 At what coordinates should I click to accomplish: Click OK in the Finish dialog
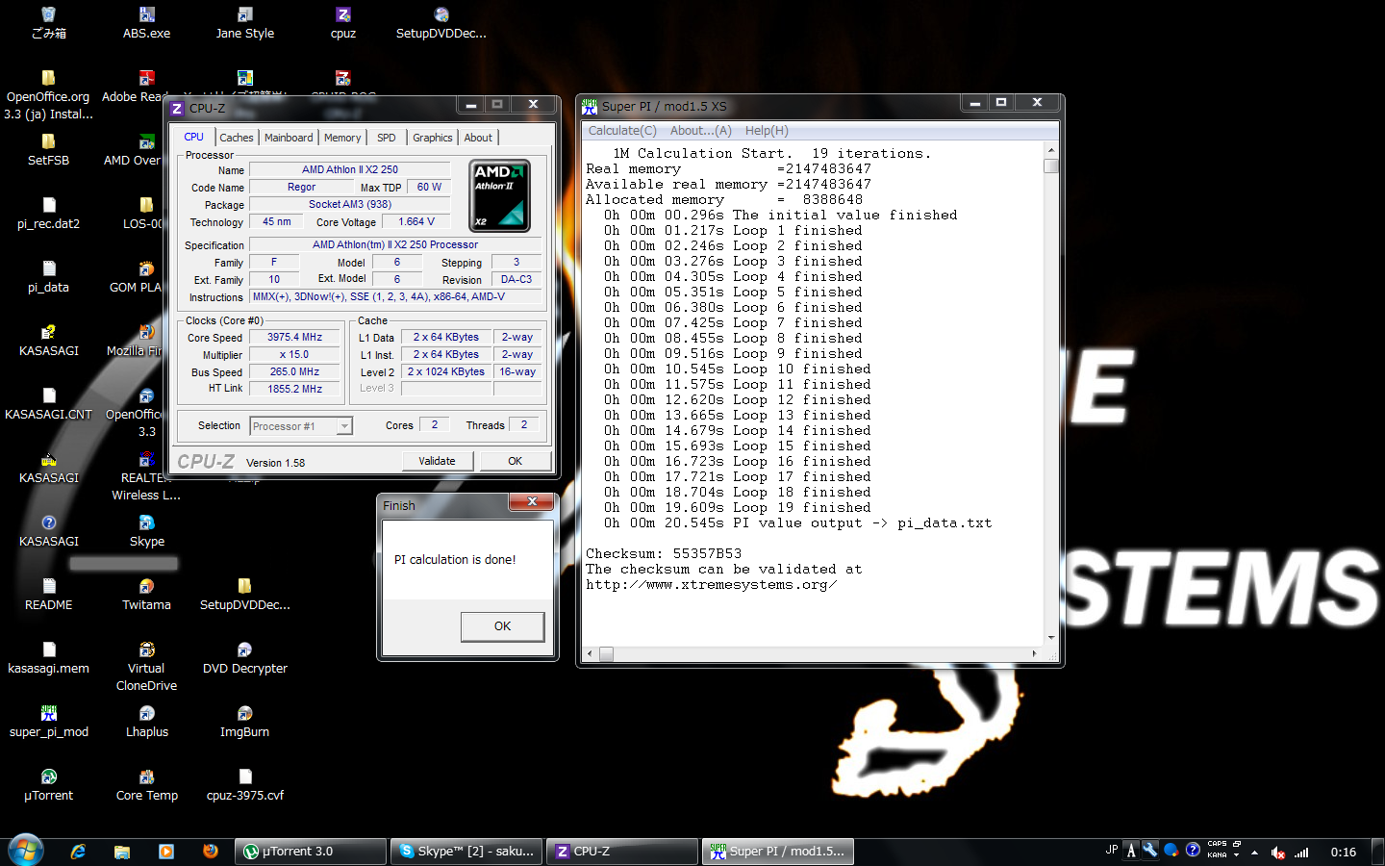pyautogui.click(x=502, y=626)
